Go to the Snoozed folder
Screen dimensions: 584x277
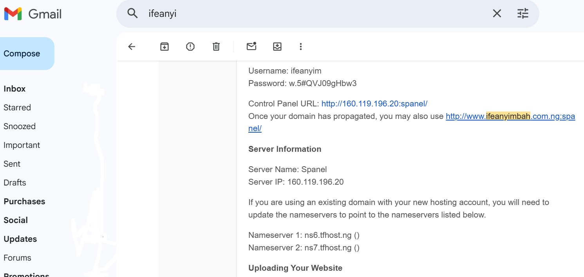(x=20, y=126)
